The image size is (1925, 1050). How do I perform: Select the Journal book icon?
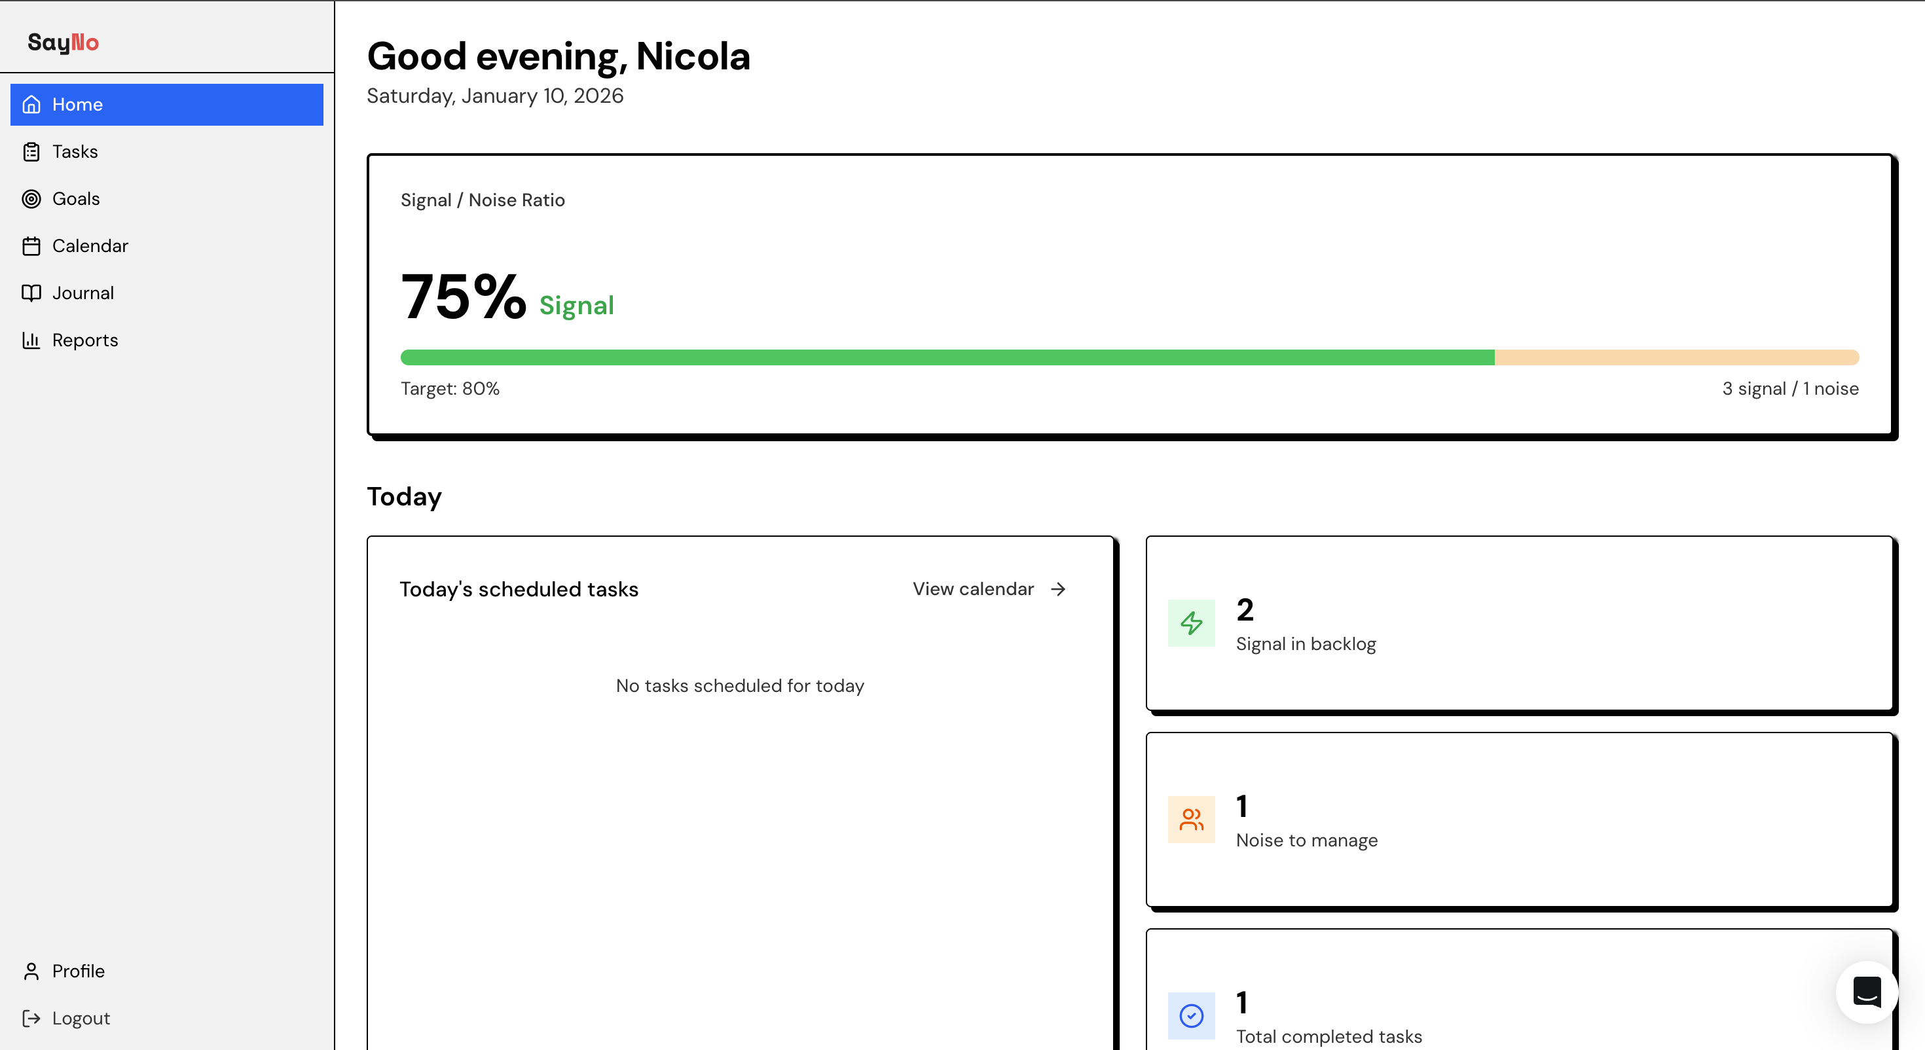31,292
